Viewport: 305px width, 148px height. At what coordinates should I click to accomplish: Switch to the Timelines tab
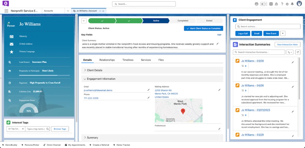pos(128,60)
